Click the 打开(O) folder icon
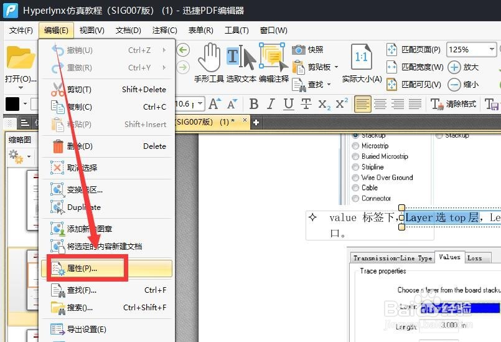Image resolution: width=501 pixels, height=342 pixels. pos(21,57)
